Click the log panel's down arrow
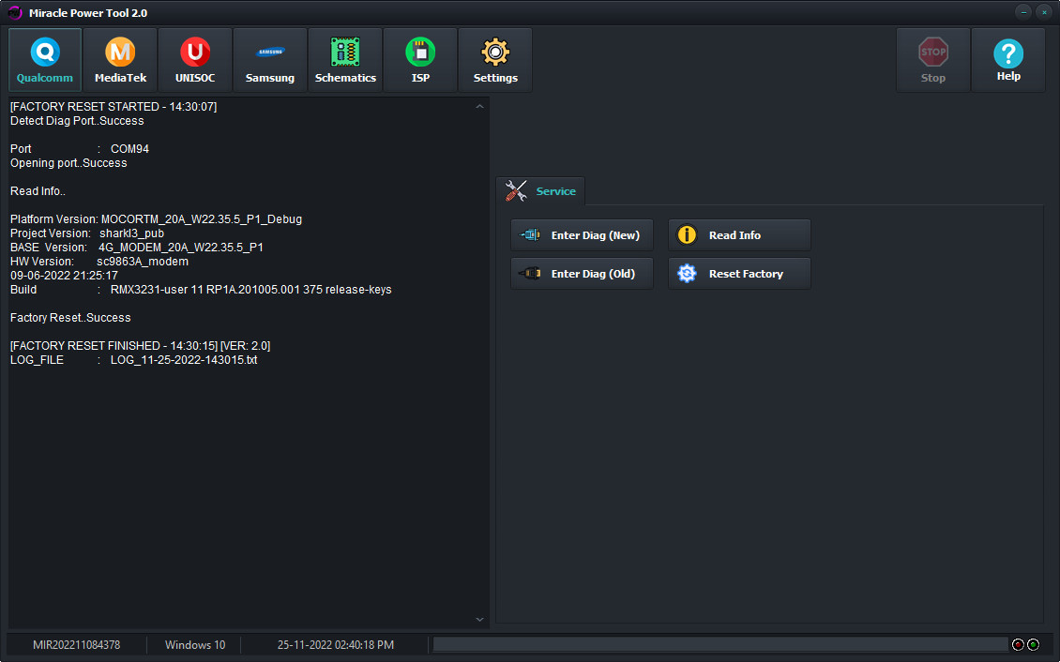1060x662 pixels. click(x=479, y=620)
